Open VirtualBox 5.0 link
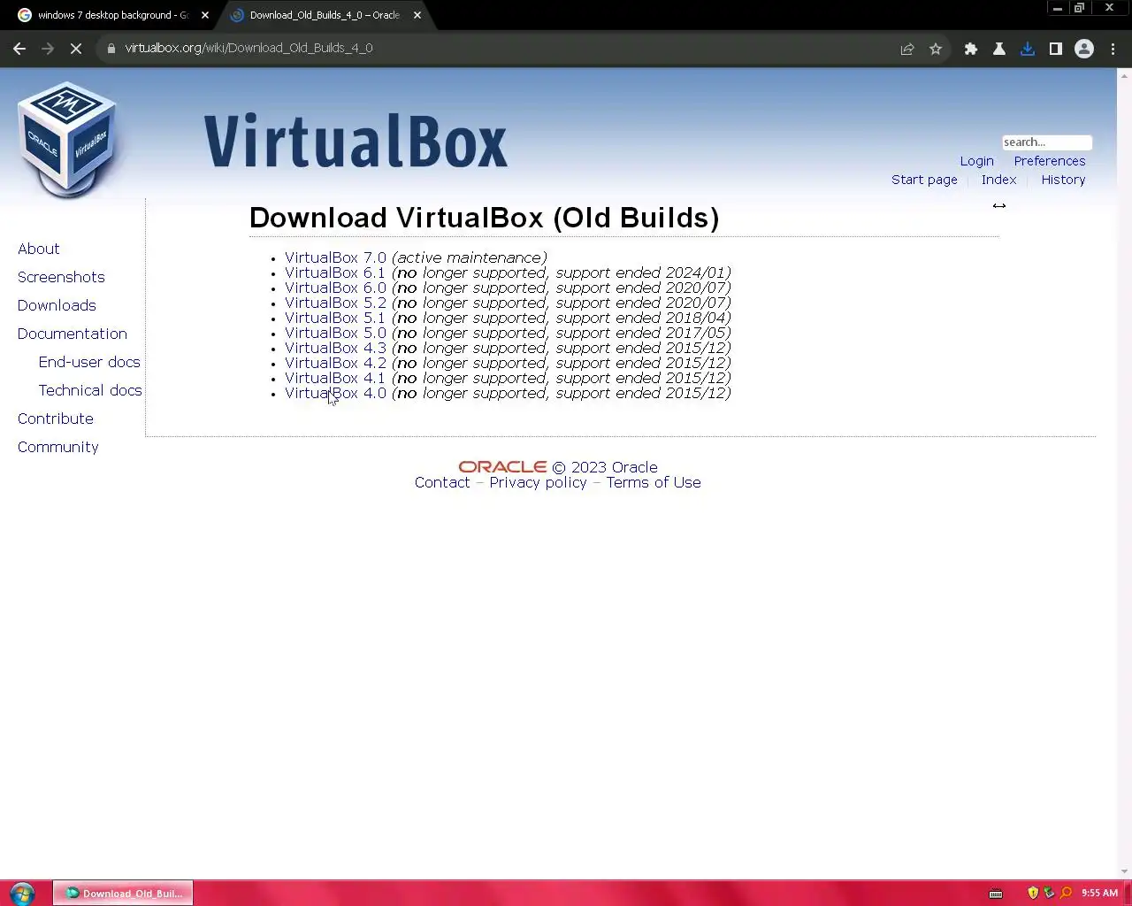This screenshot has width=1132, height=906. point(335,334)
